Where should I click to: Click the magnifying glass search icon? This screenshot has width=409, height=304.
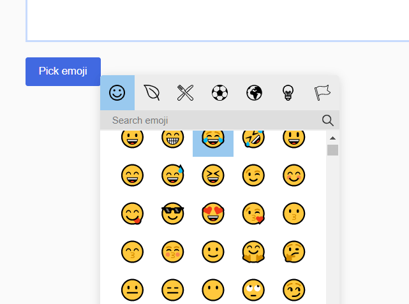point(327,120)
